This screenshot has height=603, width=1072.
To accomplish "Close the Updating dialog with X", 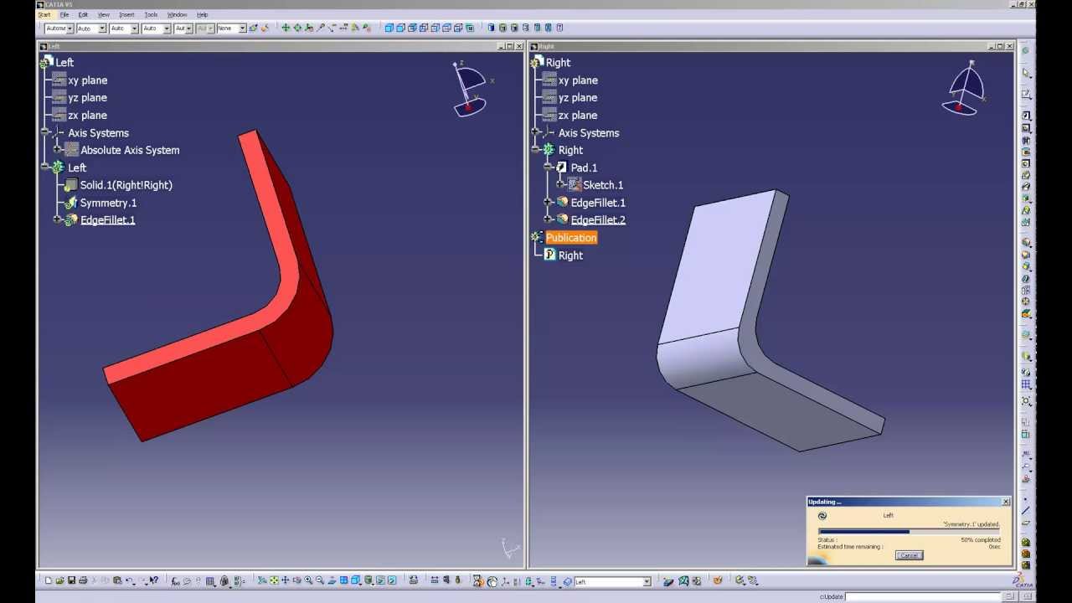I will (1005, 502).
